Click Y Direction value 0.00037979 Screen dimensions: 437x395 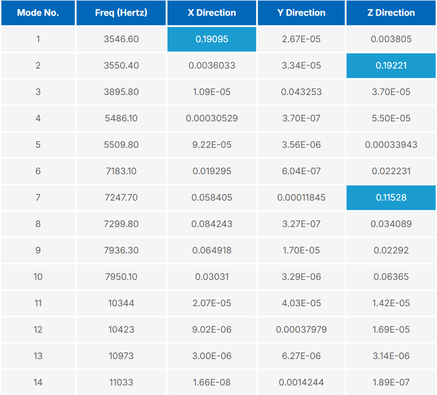[x=301, y=330]
